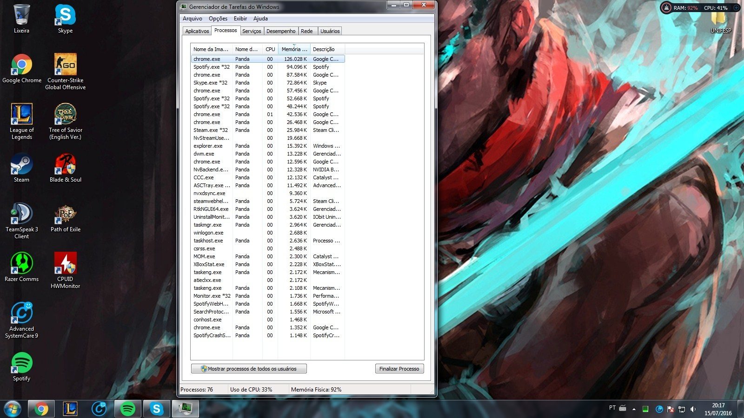
Task: Click the network tray icon
Action: pyautogui.click(x=682, y=409)
